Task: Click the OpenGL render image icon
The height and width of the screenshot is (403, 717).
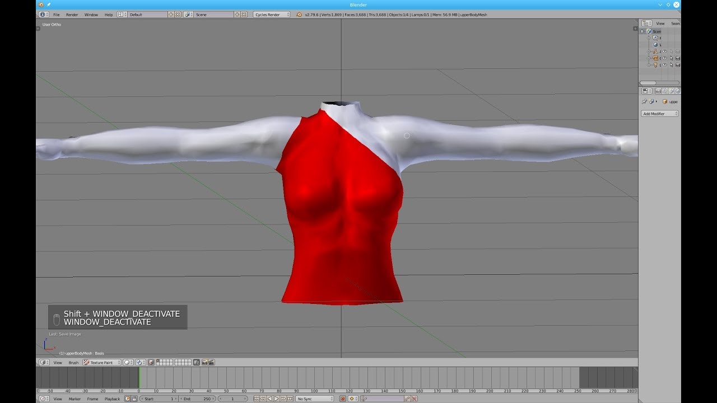Action: click(x=205, y=363)
